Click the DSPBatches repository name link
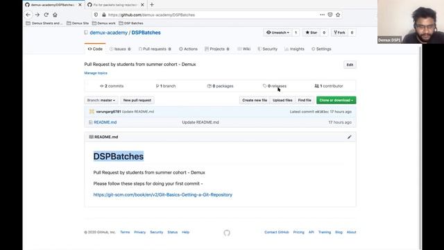 [x=146, y=33]
